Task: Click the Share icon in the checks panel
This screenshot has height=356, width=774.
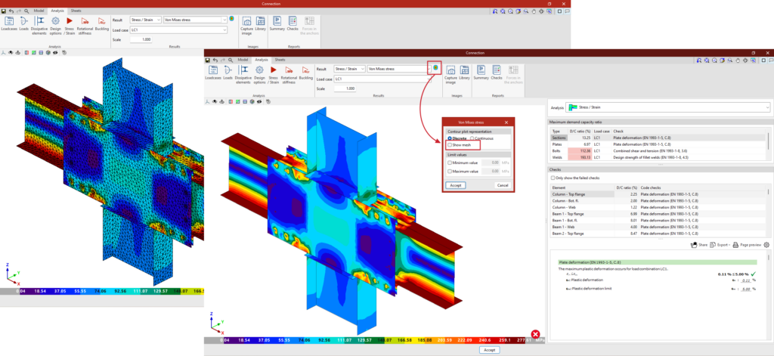Action: coord(699,244)
